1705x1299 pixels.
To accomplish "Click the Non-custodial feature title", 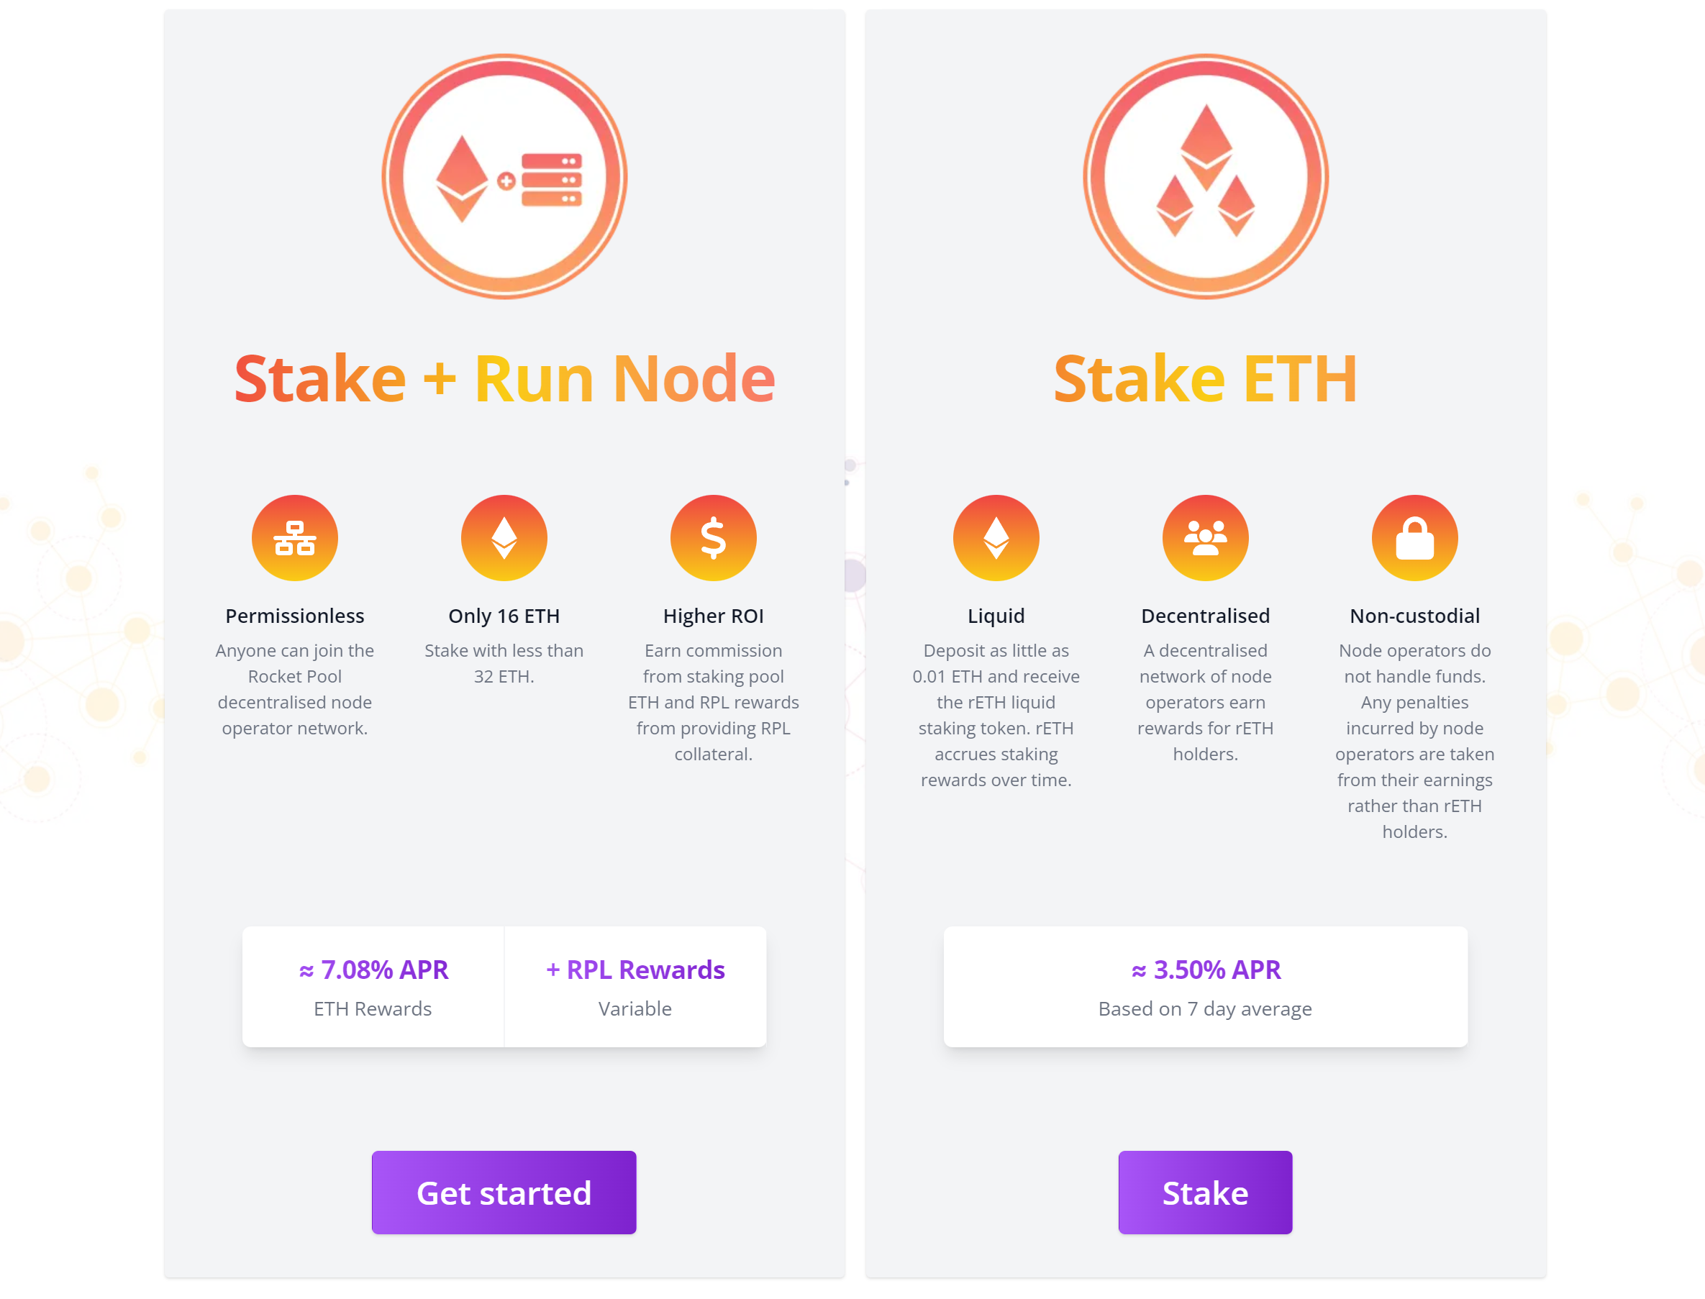I will 1414,616.
